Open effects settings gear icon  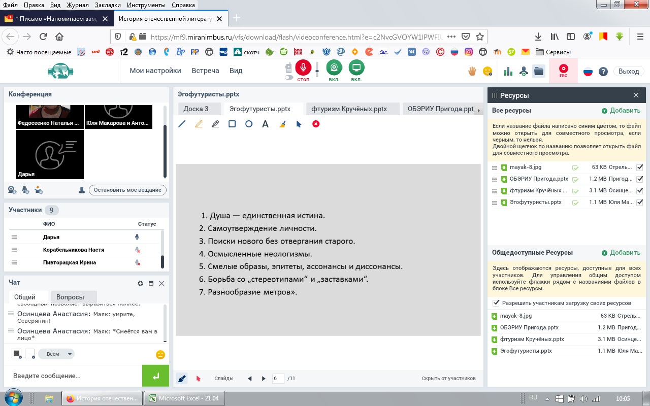pos(39,190)
